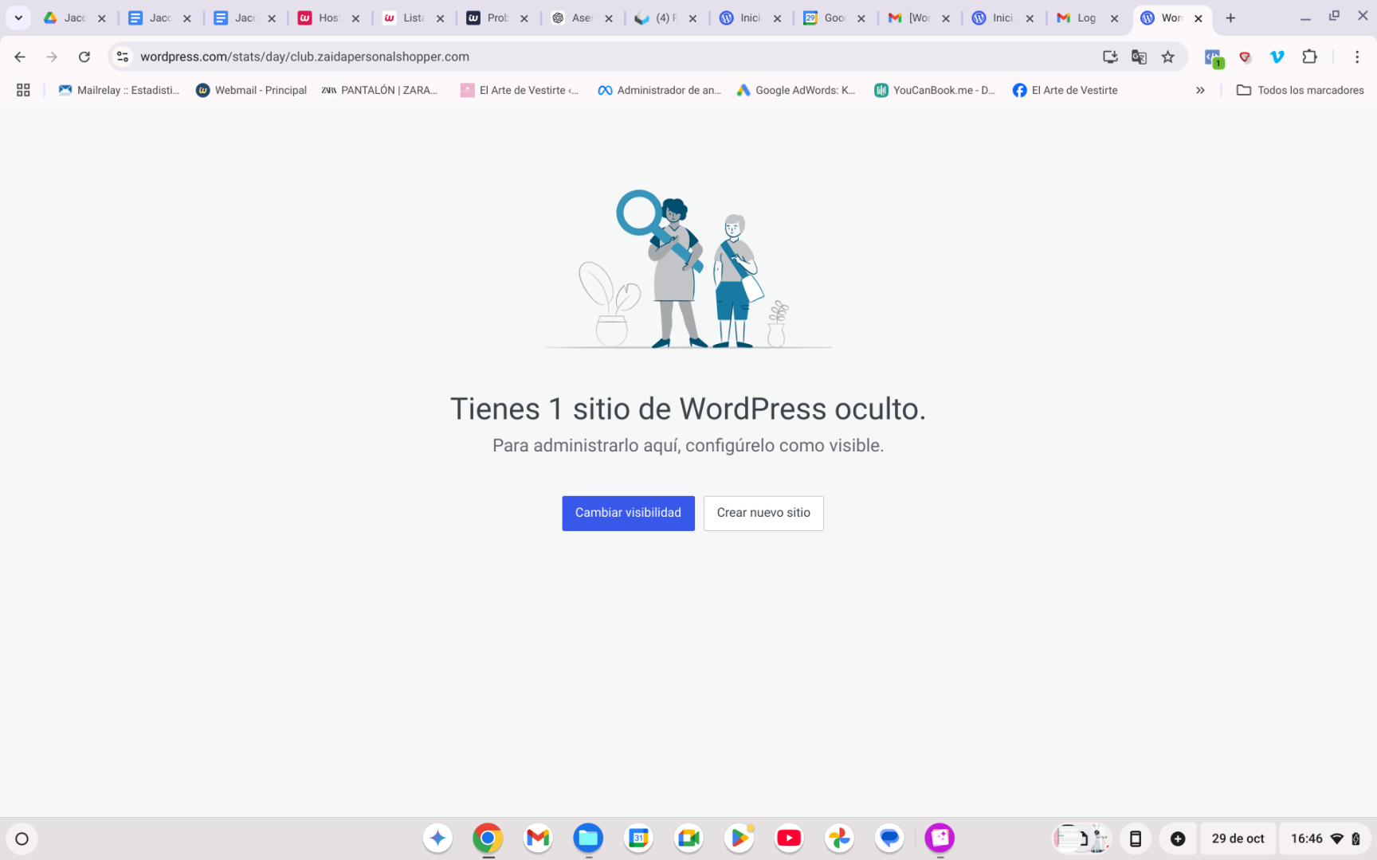Open Gmail from the shelf
The image size is (1377, 860).
[538, 838]
